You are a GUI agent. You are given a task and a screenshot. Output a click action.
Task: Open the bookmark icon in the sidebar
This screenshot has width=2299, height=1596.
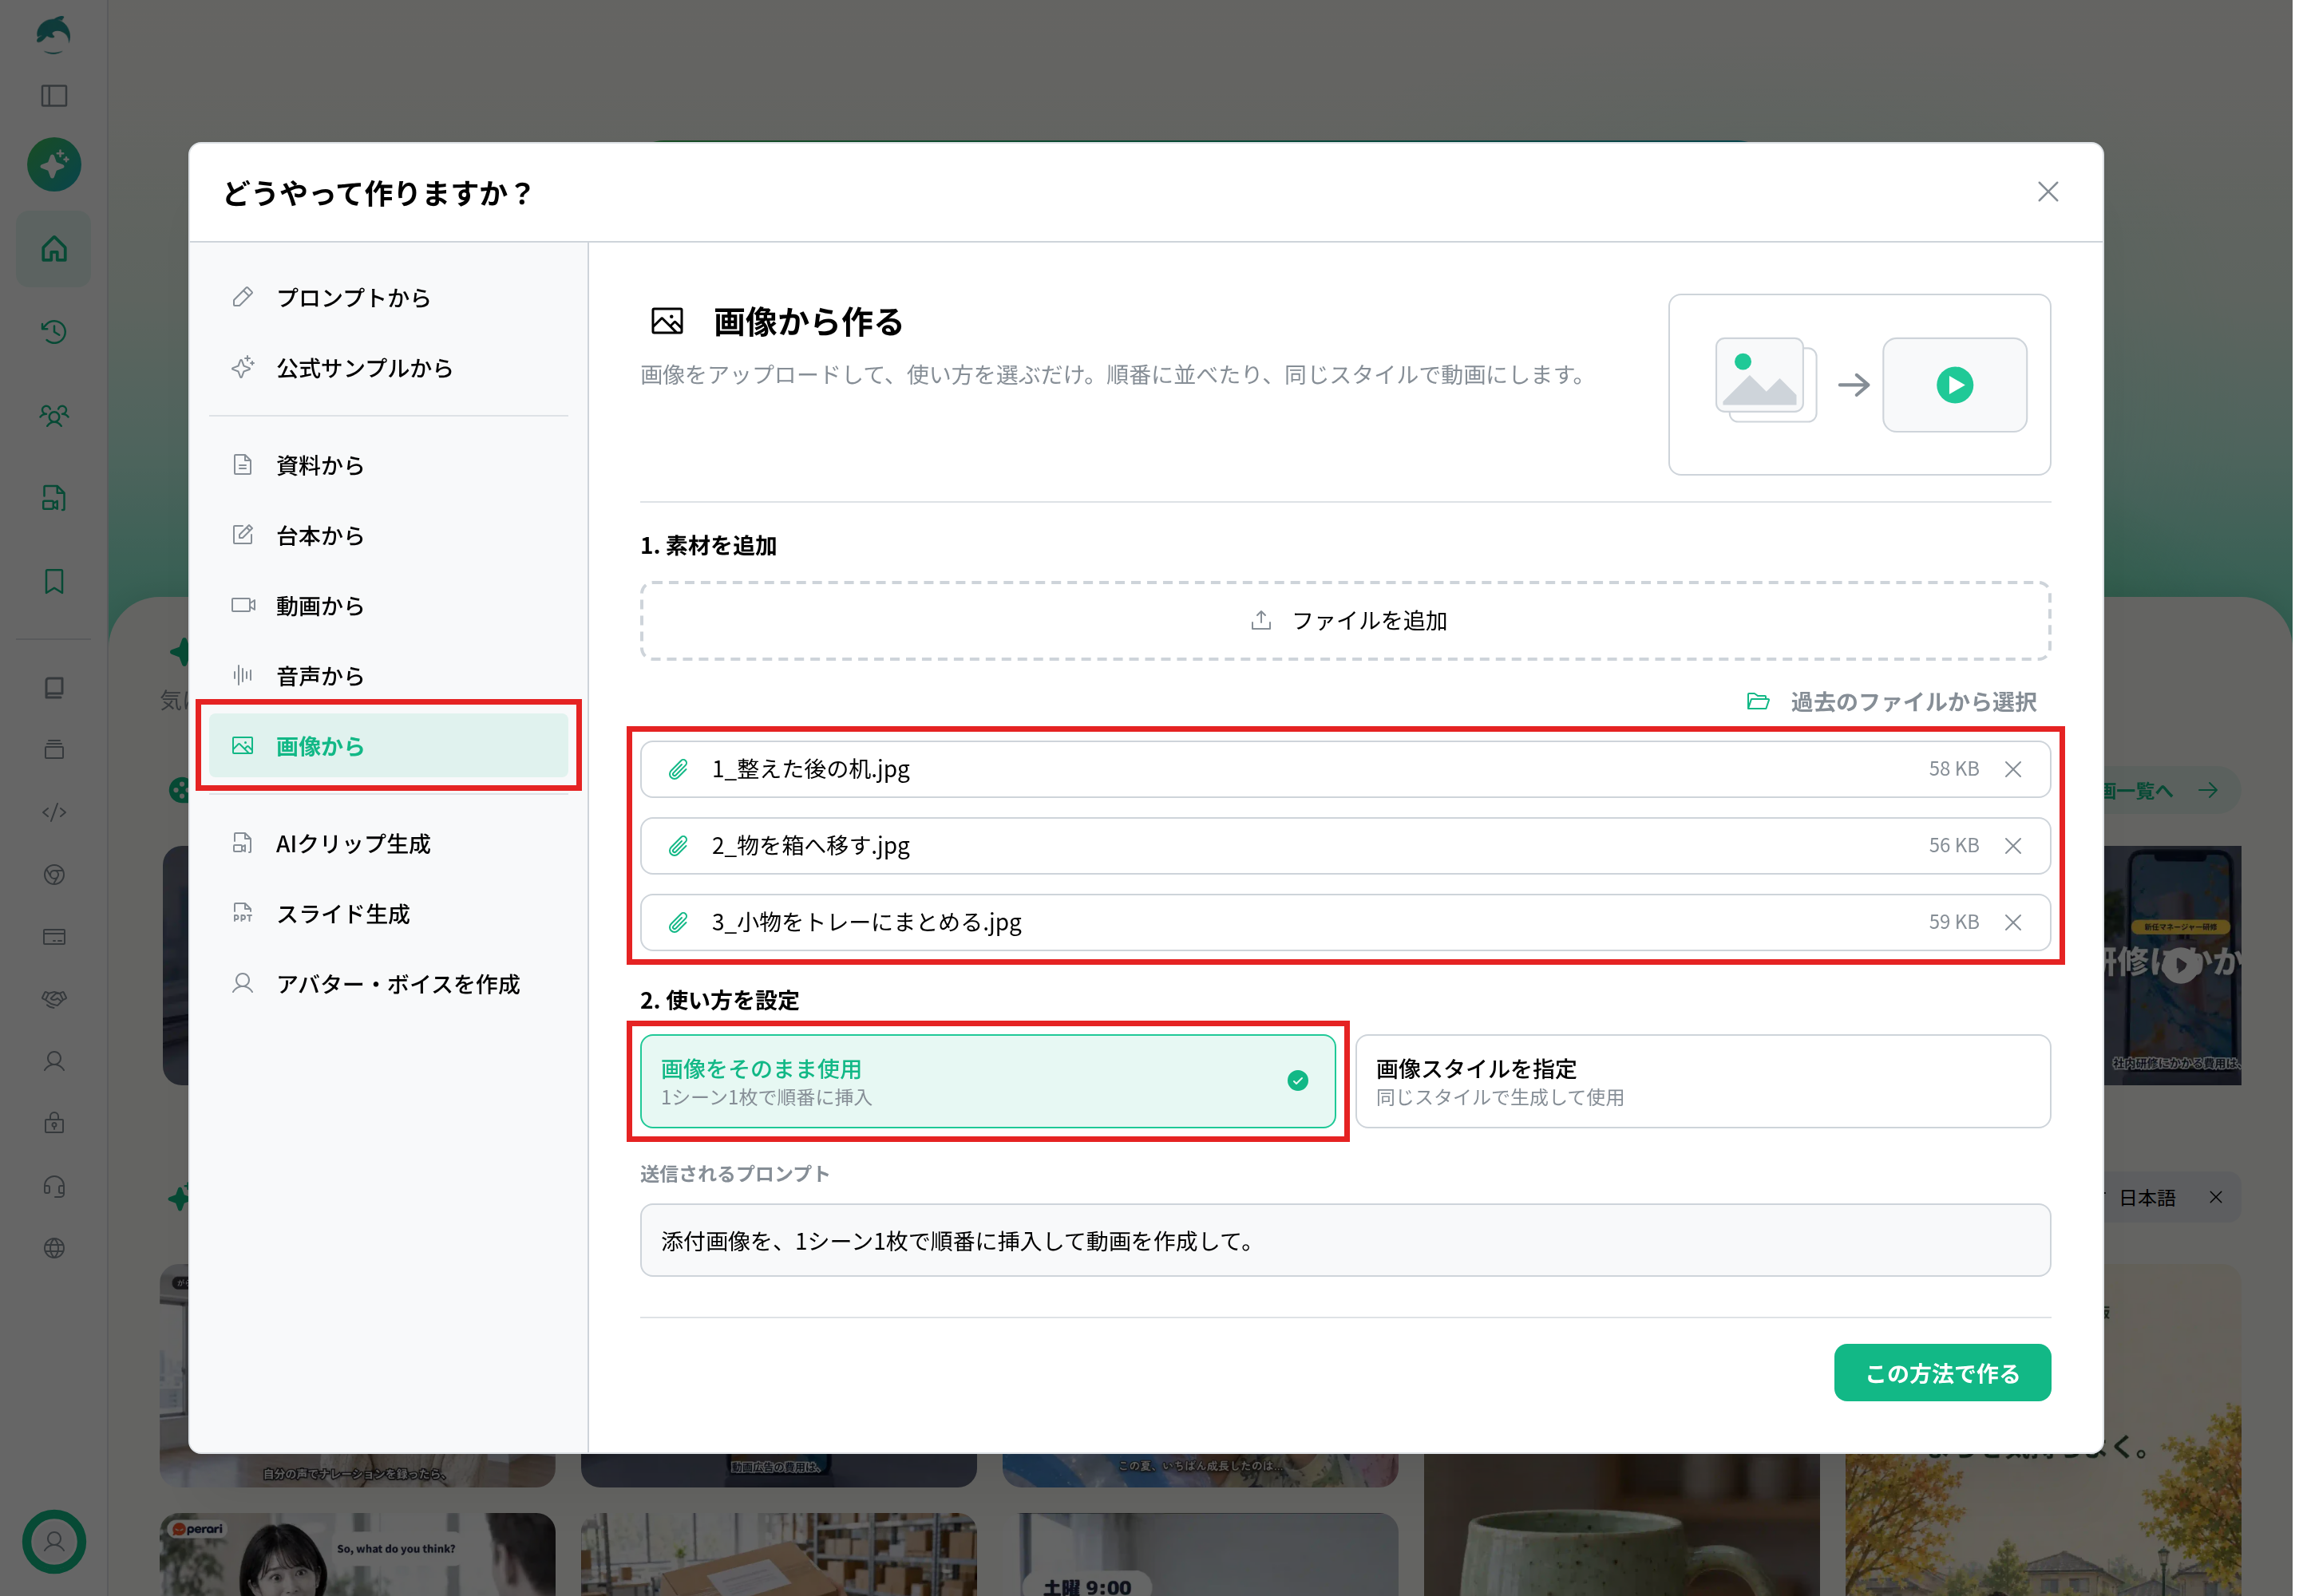click(x=54, y=581)
